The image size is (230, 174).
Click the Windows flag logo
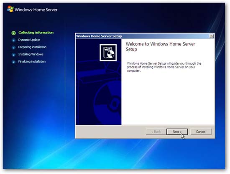10,9
